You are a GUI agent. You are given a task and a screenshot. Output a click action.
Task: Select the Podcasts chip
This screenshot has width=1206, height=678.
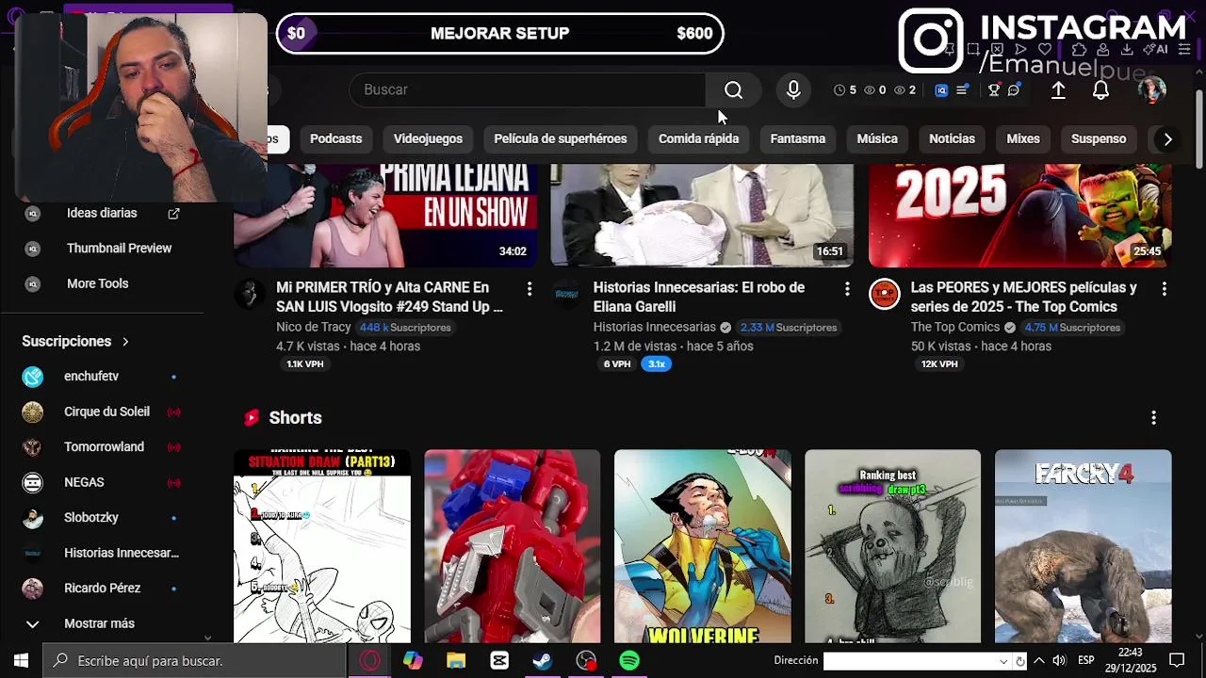pos(336,138)
